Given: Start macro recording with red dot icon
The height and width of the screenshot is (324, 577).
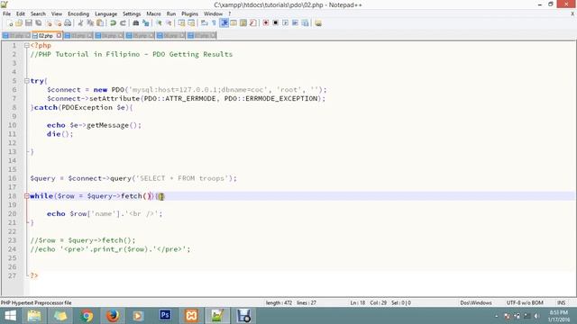Looking at the screenshot, I should (x=266, y=23).
